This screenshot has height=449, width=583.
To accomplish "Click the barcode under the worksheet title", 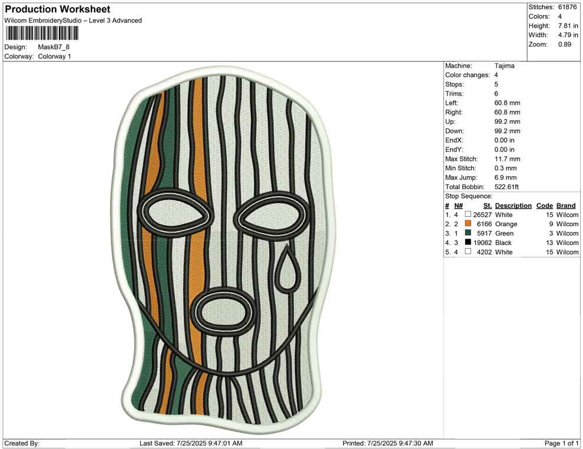I will click(x=42, y=33).
